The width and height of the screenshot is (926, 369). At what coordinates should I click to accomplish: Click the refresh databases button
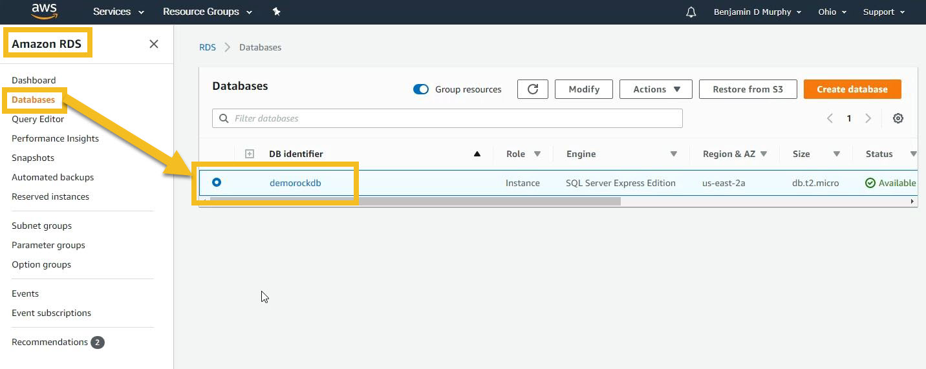point(533,89)
